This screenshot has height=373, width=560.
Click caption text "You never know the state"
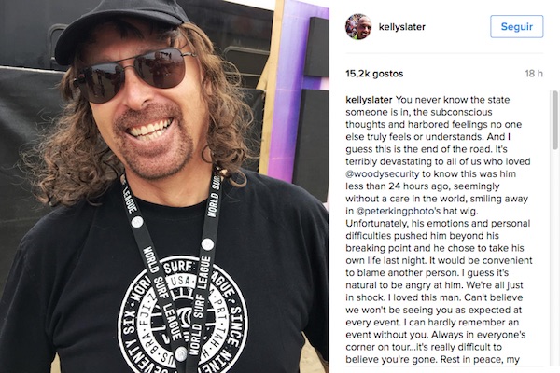pos(453,100)
